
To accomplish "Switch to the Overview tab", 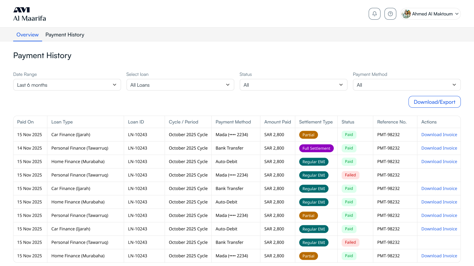I will point(28,34).
